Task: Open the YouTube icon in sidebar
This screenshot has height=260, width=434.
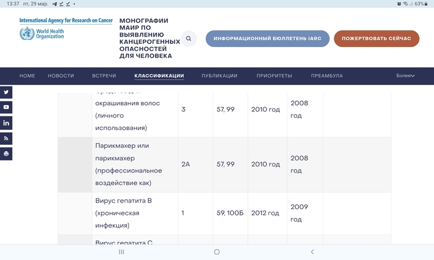Action: [6, 107]
